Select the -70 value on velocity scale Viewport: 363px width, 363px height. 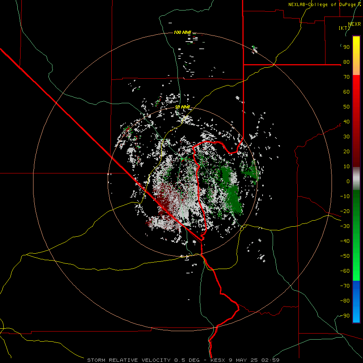click(345, 286)
